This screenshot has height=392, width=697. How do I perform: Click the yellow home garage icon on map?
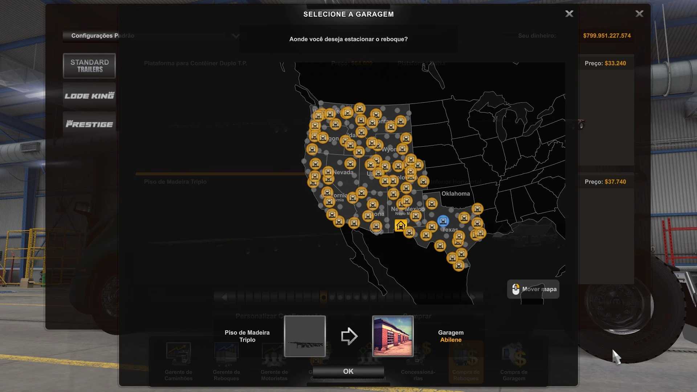point(400,225)
